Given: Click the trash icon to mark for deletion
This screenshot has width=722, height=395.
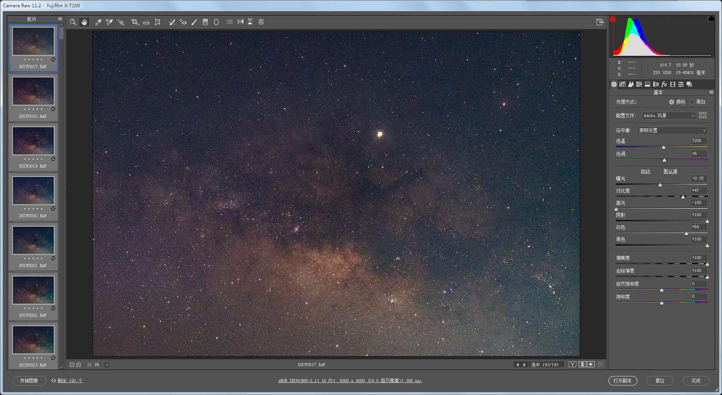Looking at the screenshot, I should [261, 22].
